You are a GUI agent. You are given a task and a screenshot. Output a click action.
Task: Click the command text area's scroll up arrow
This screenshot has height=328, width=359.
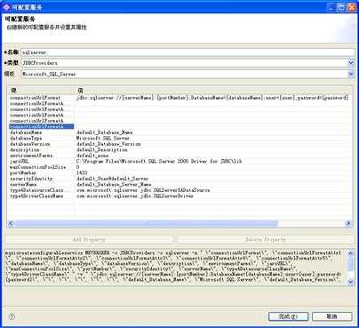tap(351, 253)
